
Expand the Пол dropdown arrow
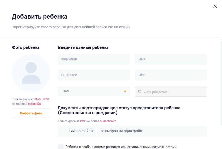pyautogui.click(x=125, y=91)
